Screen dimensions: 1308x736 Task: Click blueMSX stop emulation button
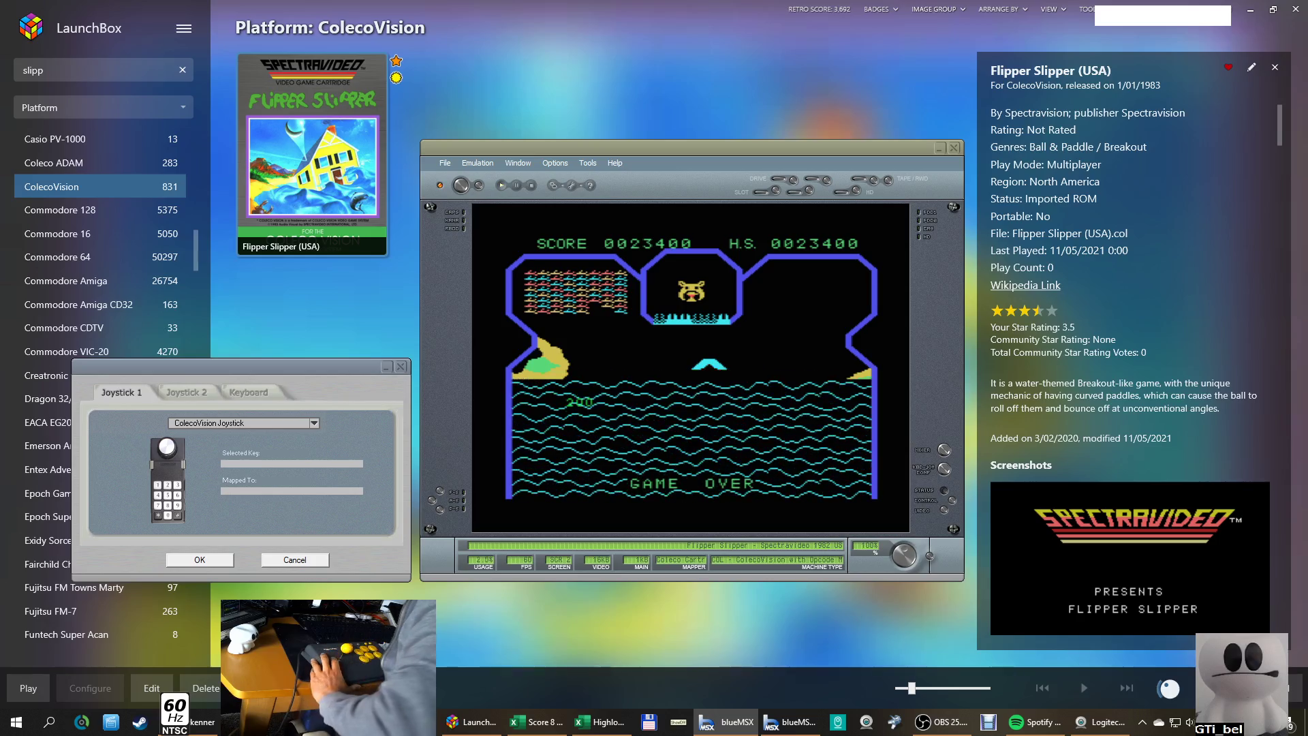click(531, 185)
